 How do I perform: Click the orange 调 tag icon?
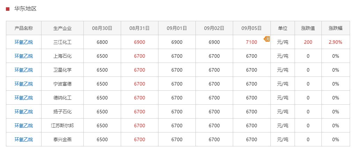267,39
